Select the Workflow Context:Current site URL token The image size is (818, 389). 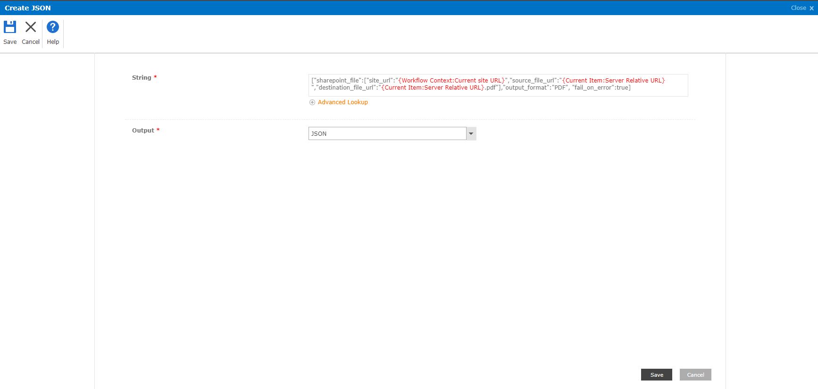[453, 81]
